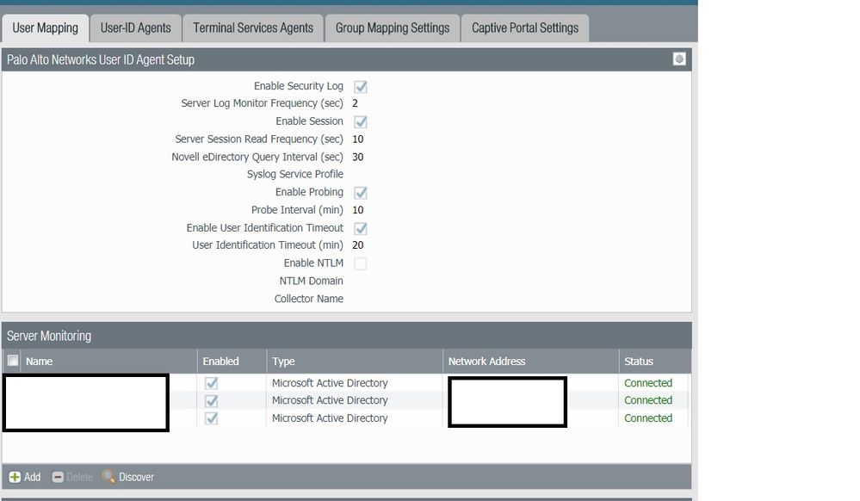Open the Captive Portal Settings tab
The image size is (860, 501).
pyautogui.click(x=525, y=28)
